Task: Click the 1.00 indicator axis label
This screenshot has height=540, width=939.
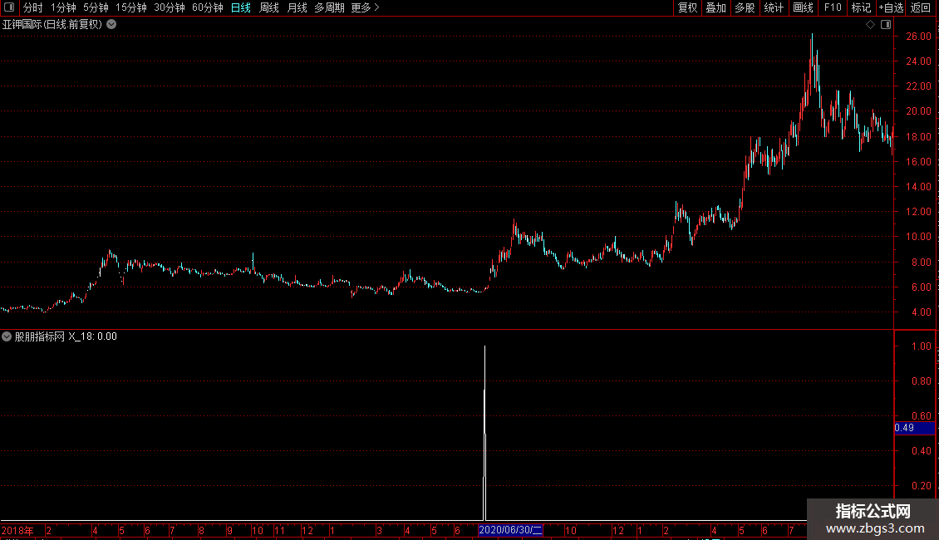Action: pyautogui.click(x=921, y=346)
